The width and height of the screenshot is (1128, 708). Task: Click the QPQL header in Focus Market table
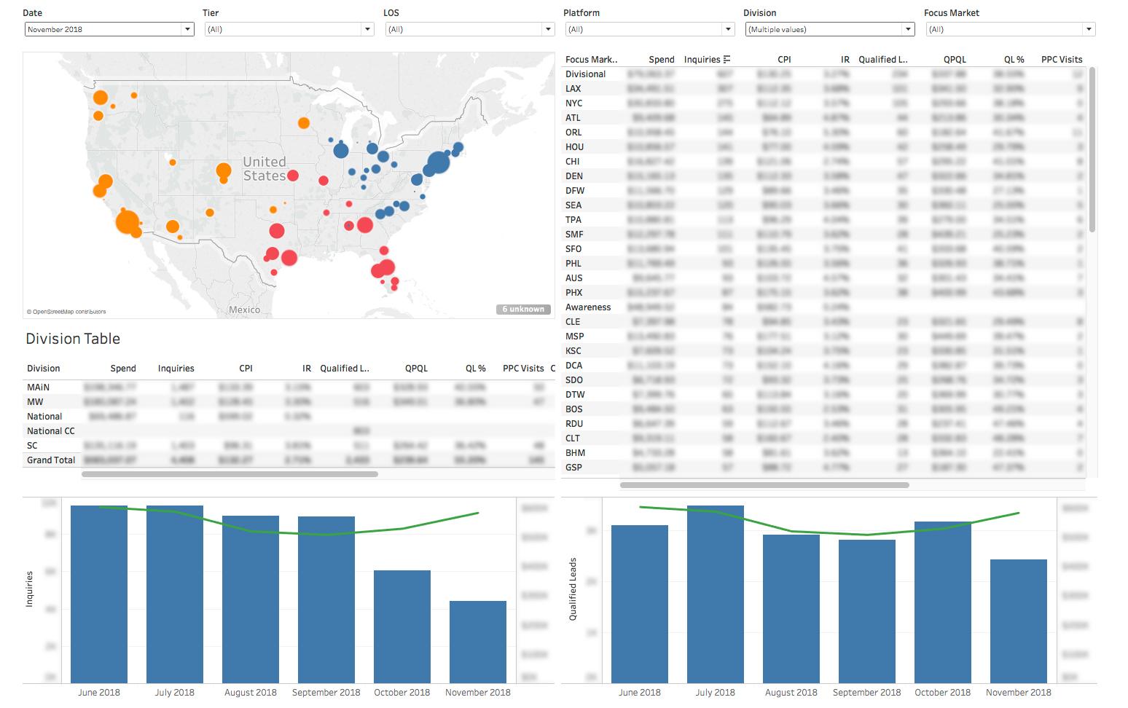click(x=955, y=60)
